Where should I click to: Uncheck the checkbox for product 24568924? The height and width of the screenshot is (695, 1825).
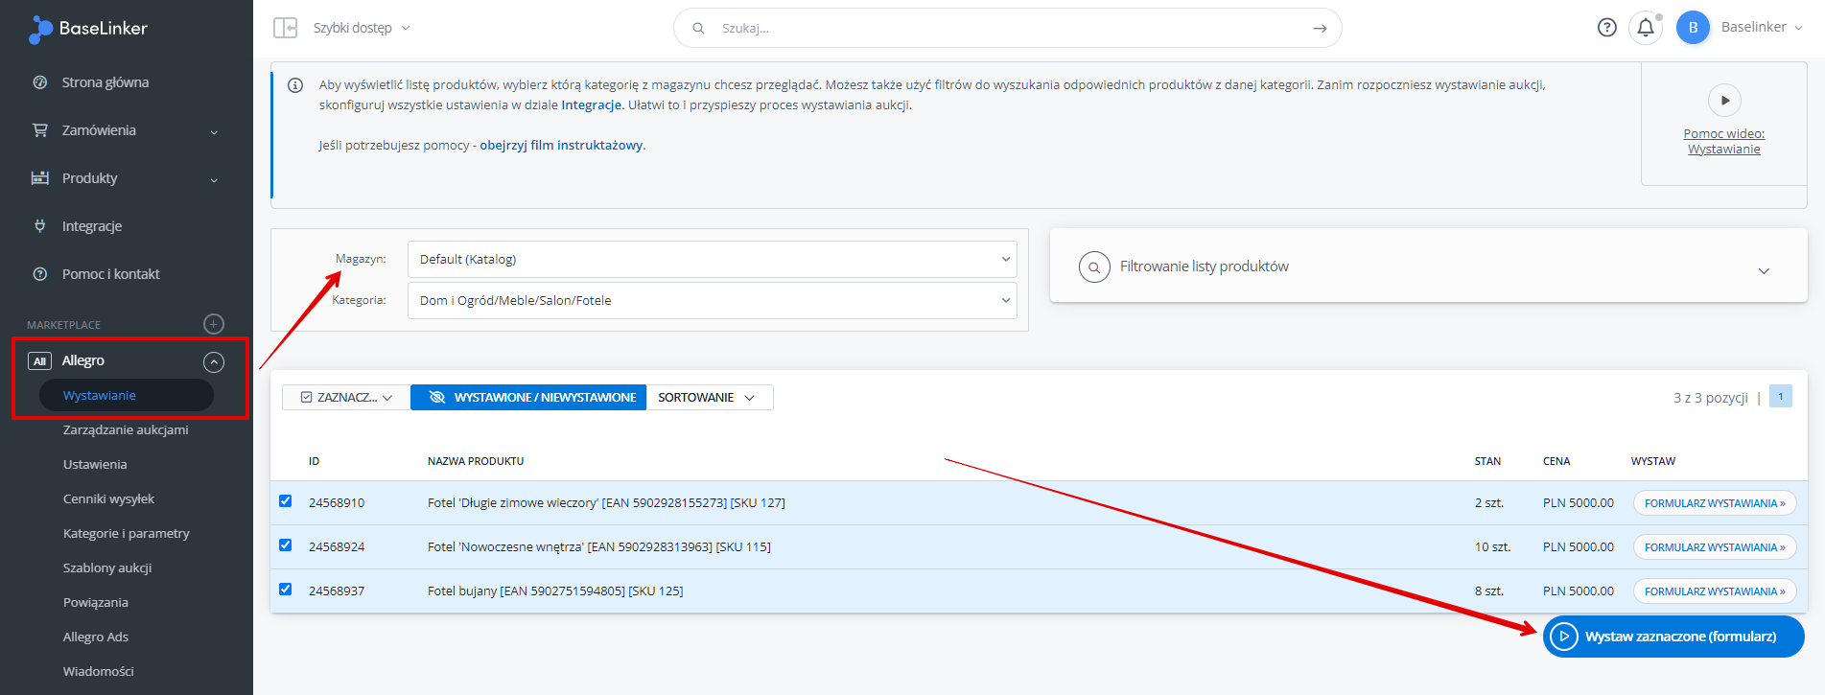pyautogui.click(x=285, y=545)
